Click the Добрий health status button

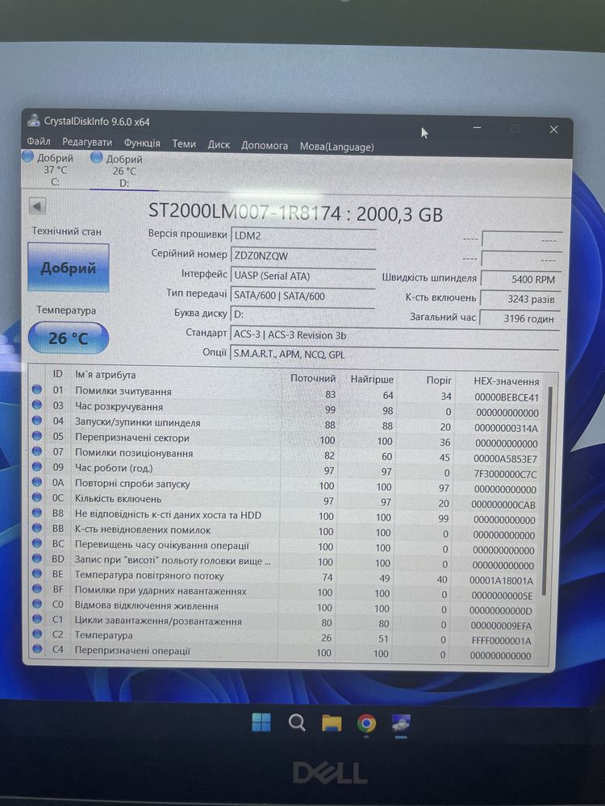tap(68, 268)
